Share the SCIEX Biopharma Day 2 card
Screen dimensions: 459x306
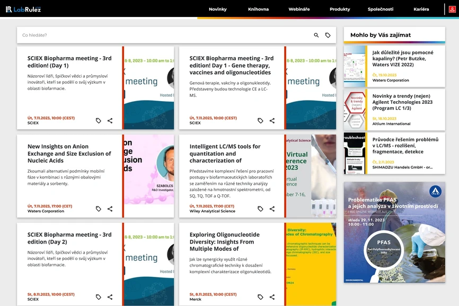coord(110,297)
